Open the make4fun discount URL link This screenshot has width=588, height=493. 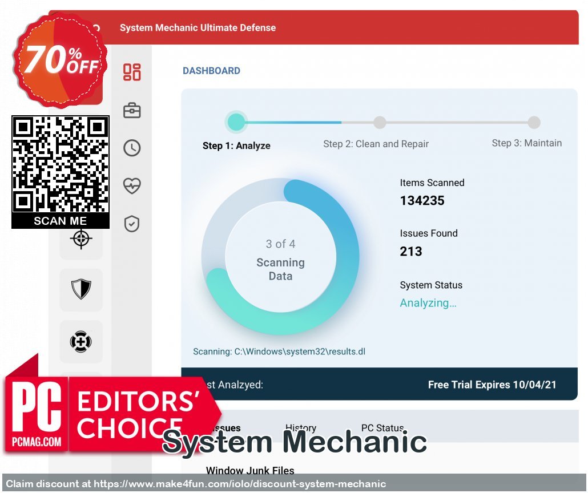coord(240,484)
